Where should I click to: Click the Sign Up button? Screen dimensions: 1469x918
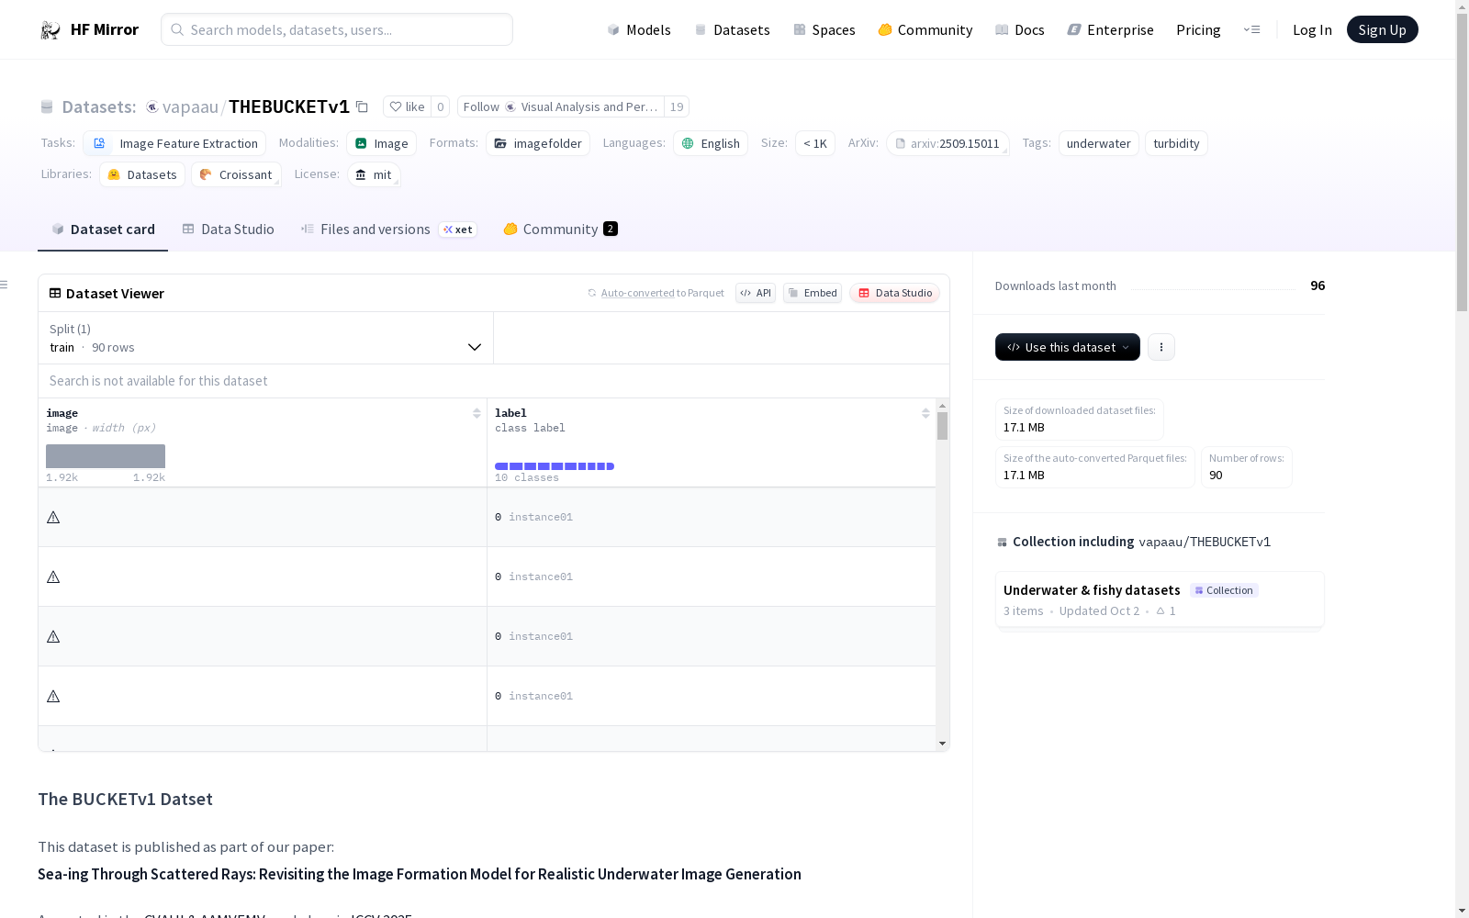point(1382,29)
